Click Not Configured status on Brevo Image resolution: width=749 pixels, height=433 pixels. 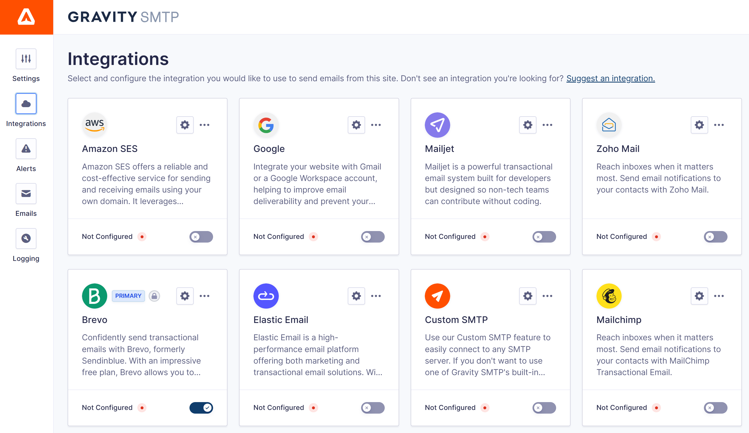click(x=107, y=408)
